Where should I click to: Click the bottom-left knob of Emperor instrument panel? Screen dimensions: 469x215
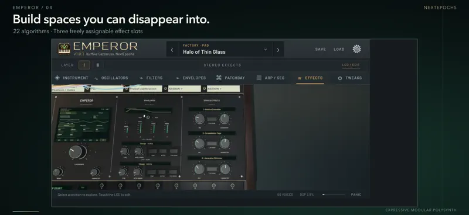57,172
